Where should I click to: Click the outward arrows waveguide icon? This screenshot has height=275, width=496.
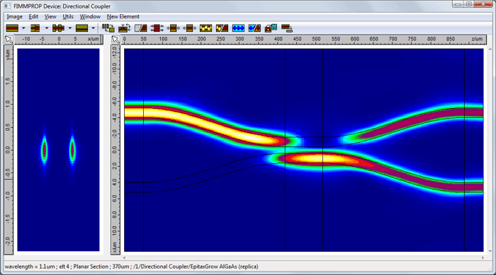click(189, 28)
